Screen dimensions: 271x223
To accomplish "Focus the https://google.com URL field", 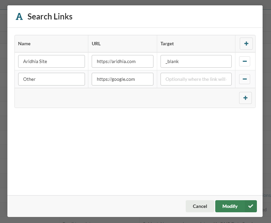I will [x=122, y=79].
